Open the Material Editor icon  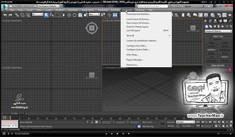(x=213, y=15)
